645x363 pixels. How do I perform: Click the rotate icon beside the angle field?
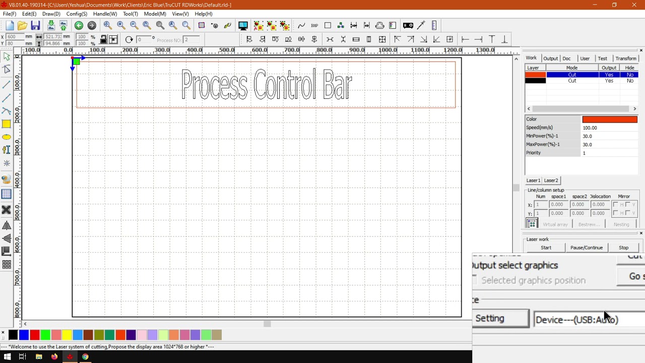pos(129,39)
